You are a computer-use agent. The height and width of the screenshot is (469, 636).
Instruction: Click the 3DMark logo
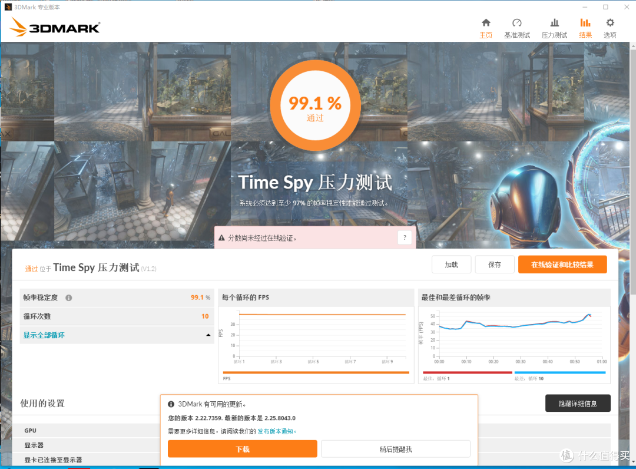click(x=55, y=27)
